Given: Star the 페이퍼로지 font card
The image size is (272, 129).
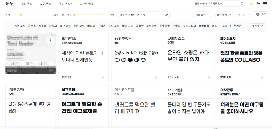Looking at the screenshot, I should (x=262, y=77).
